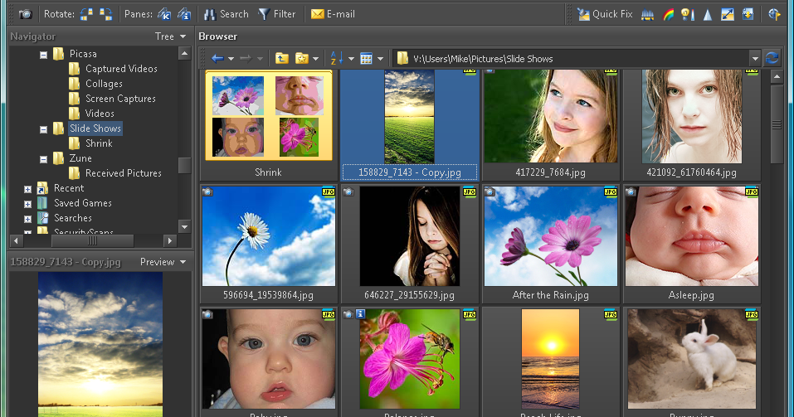Open the lightbulb lighting adjustment icon
794x417 pixels.
[x=688, y=14]
